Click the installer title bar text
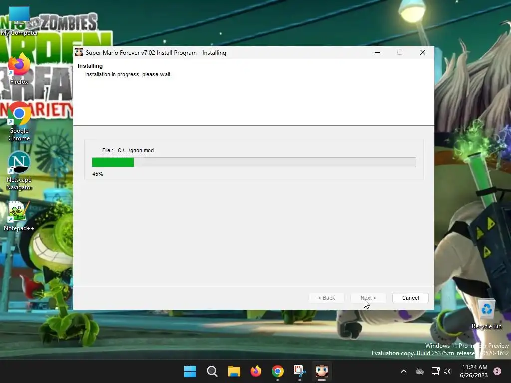 156,53
